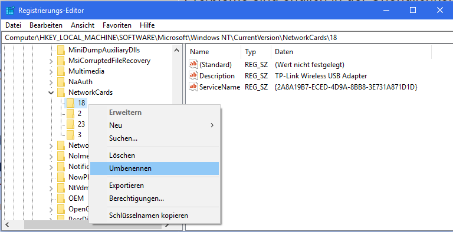Select the Multimedia folder icon
Image resolution: width=453 pixels, height=232 pixels.
click(x=61, y=71)
